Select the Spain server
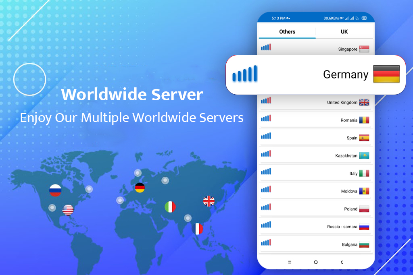This screenshot has width=413, height=275. (x=315, y=138)
